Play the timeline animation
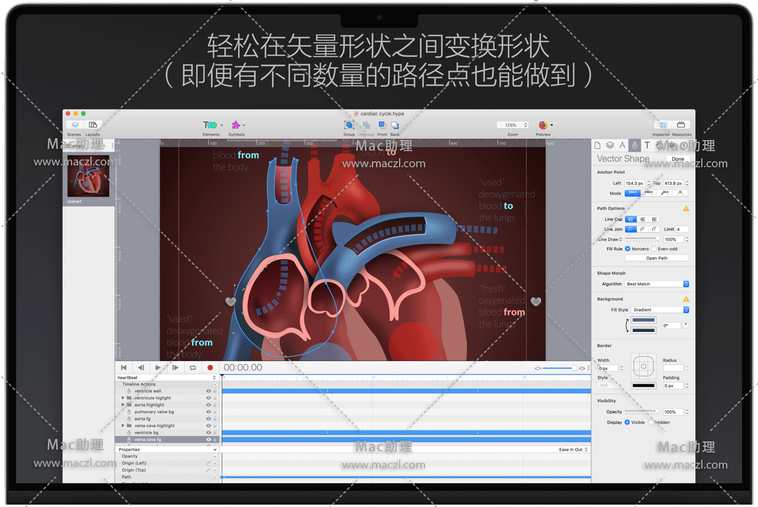This screenshot has height=507, width=758. (158, 368)
